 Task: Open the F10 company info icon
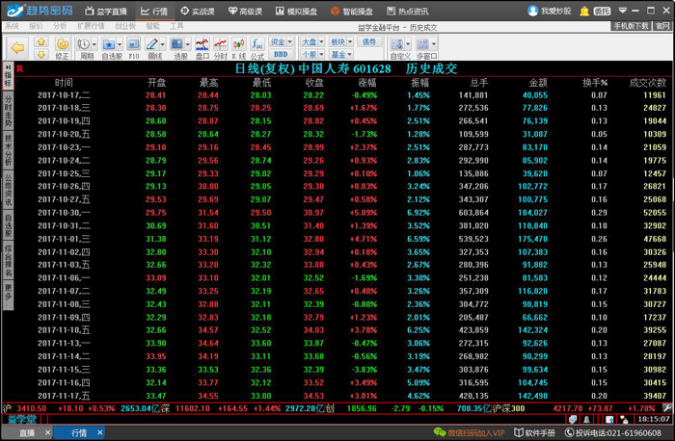134,46
